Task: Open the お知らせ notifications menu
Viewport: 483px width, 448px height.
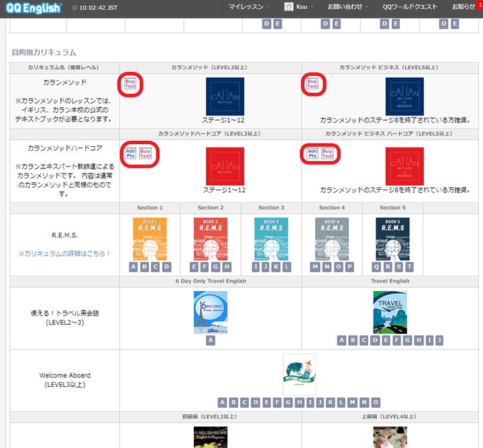Action: tap(464, 7)
